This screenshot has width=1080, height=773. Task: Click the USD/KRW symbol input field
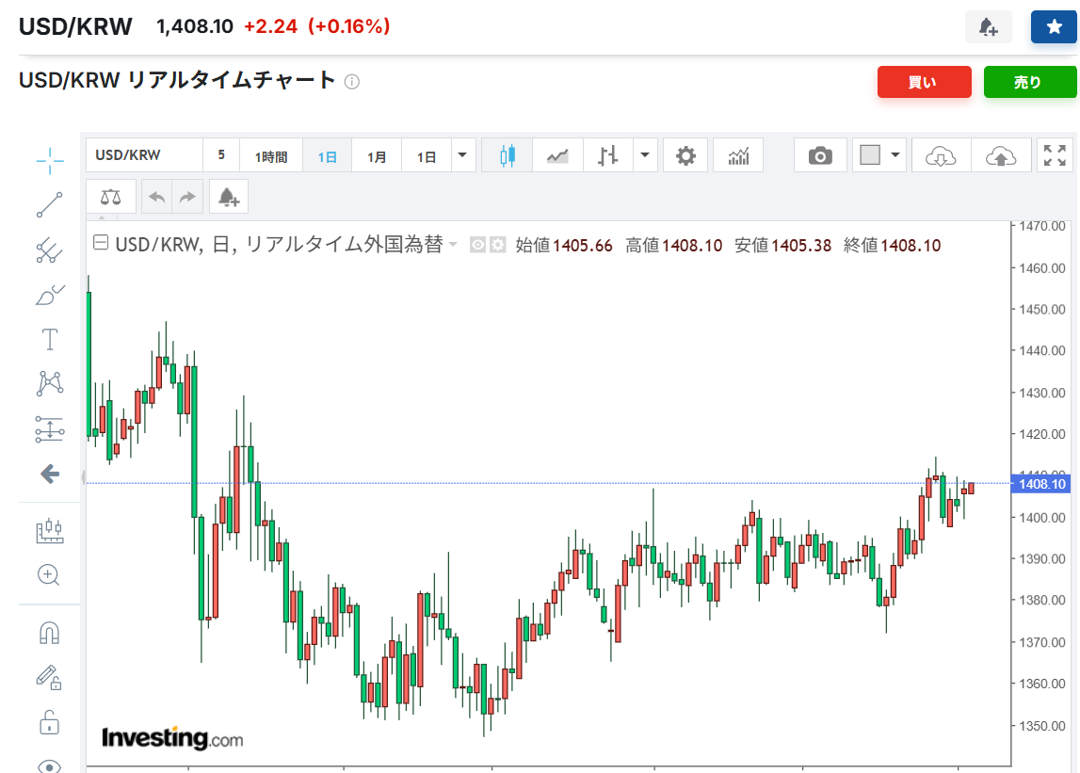[144, 155]
